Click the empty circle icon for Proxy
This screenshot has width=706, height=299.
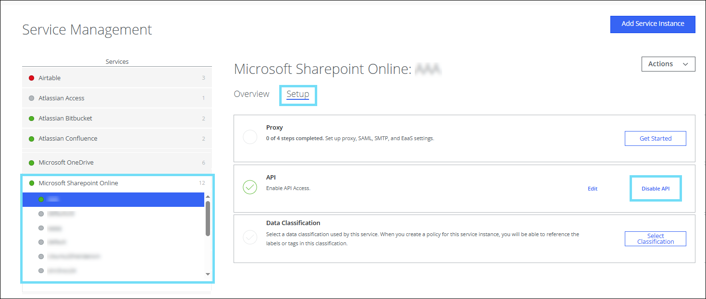[x=250, y=137]
